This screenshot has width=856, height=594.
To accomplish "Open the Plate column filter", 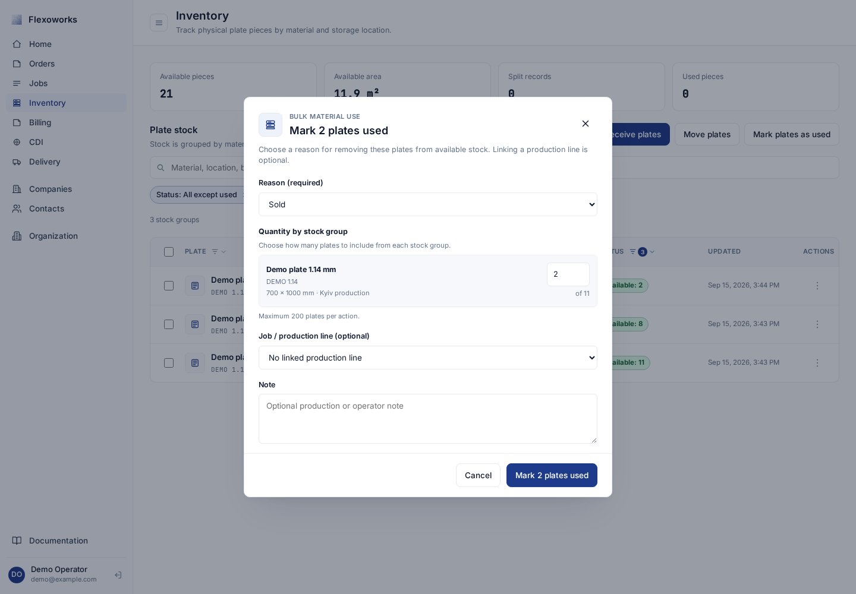I will pos(219,252).
